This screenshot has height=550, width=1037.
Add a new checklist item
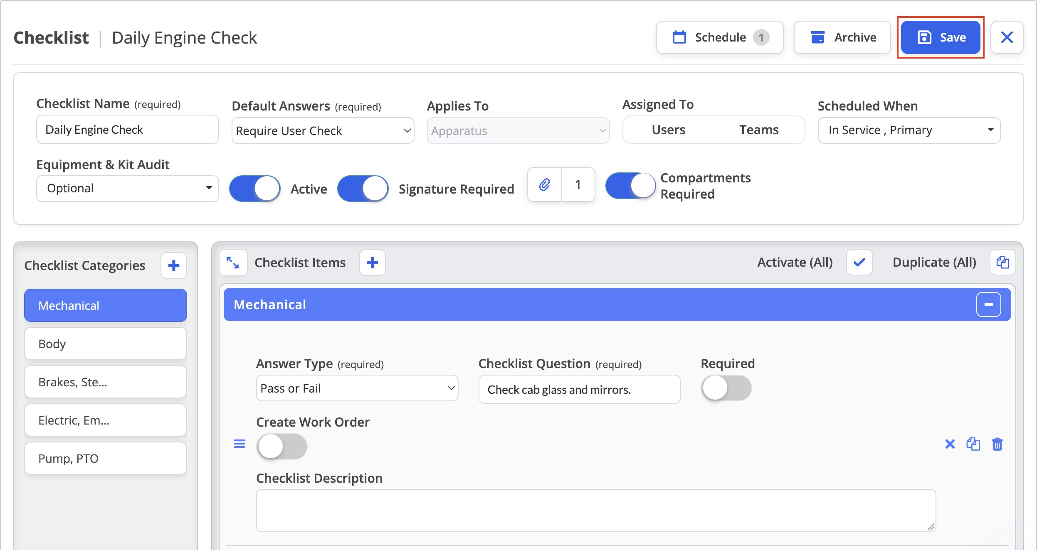click(373, 263)
